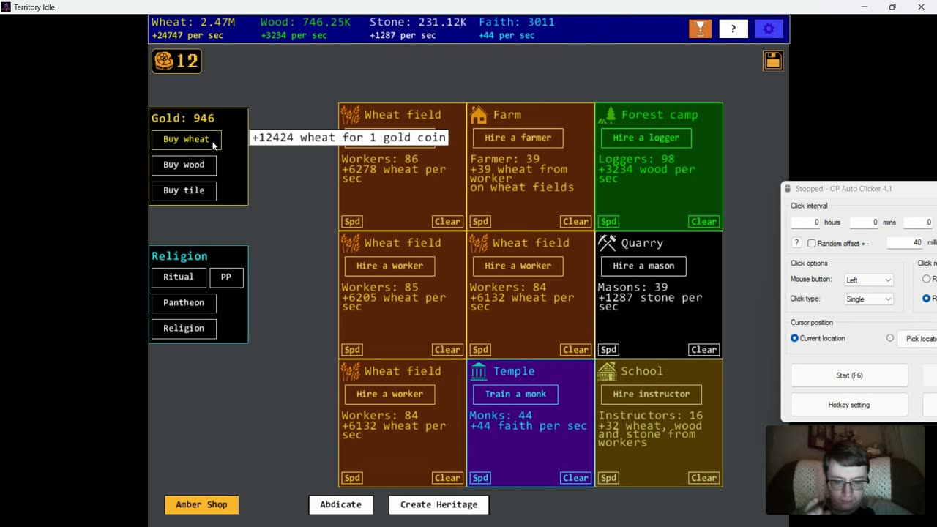Maximize the Territory Idle window
Screen dimensions: 937x527
892,7
